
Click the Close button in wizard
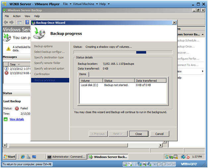pos(139,134)
